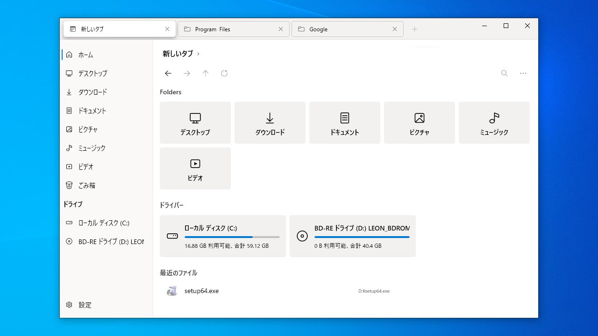This screenshot has width=598, height=336.
Task: Open the search magnifier icon
Action: [x=505, y=73]
